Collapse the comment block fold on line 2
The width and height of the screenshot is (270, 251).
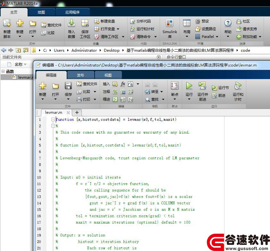(53, 126)
